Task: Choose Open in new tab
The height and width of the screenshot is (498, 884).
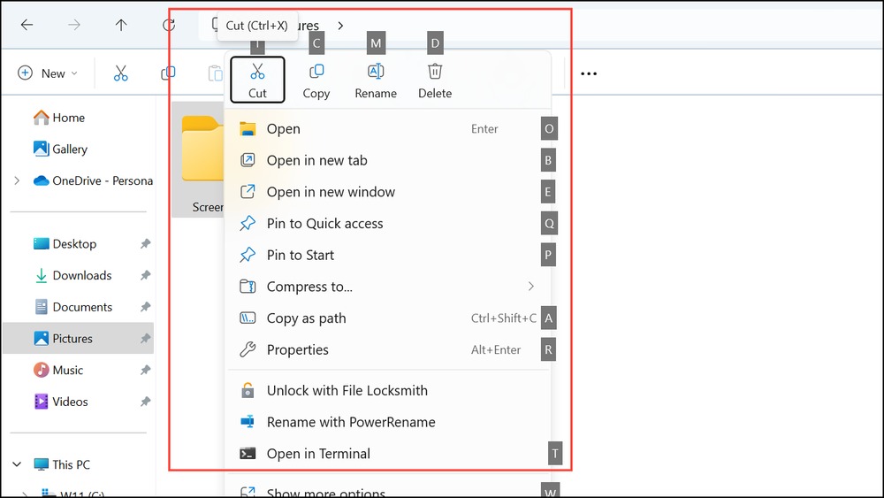Action: pos(388,160)
